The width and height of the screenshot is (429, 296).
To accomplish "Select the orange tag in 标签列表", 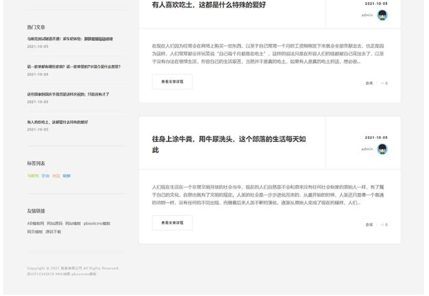I will 56,176.
